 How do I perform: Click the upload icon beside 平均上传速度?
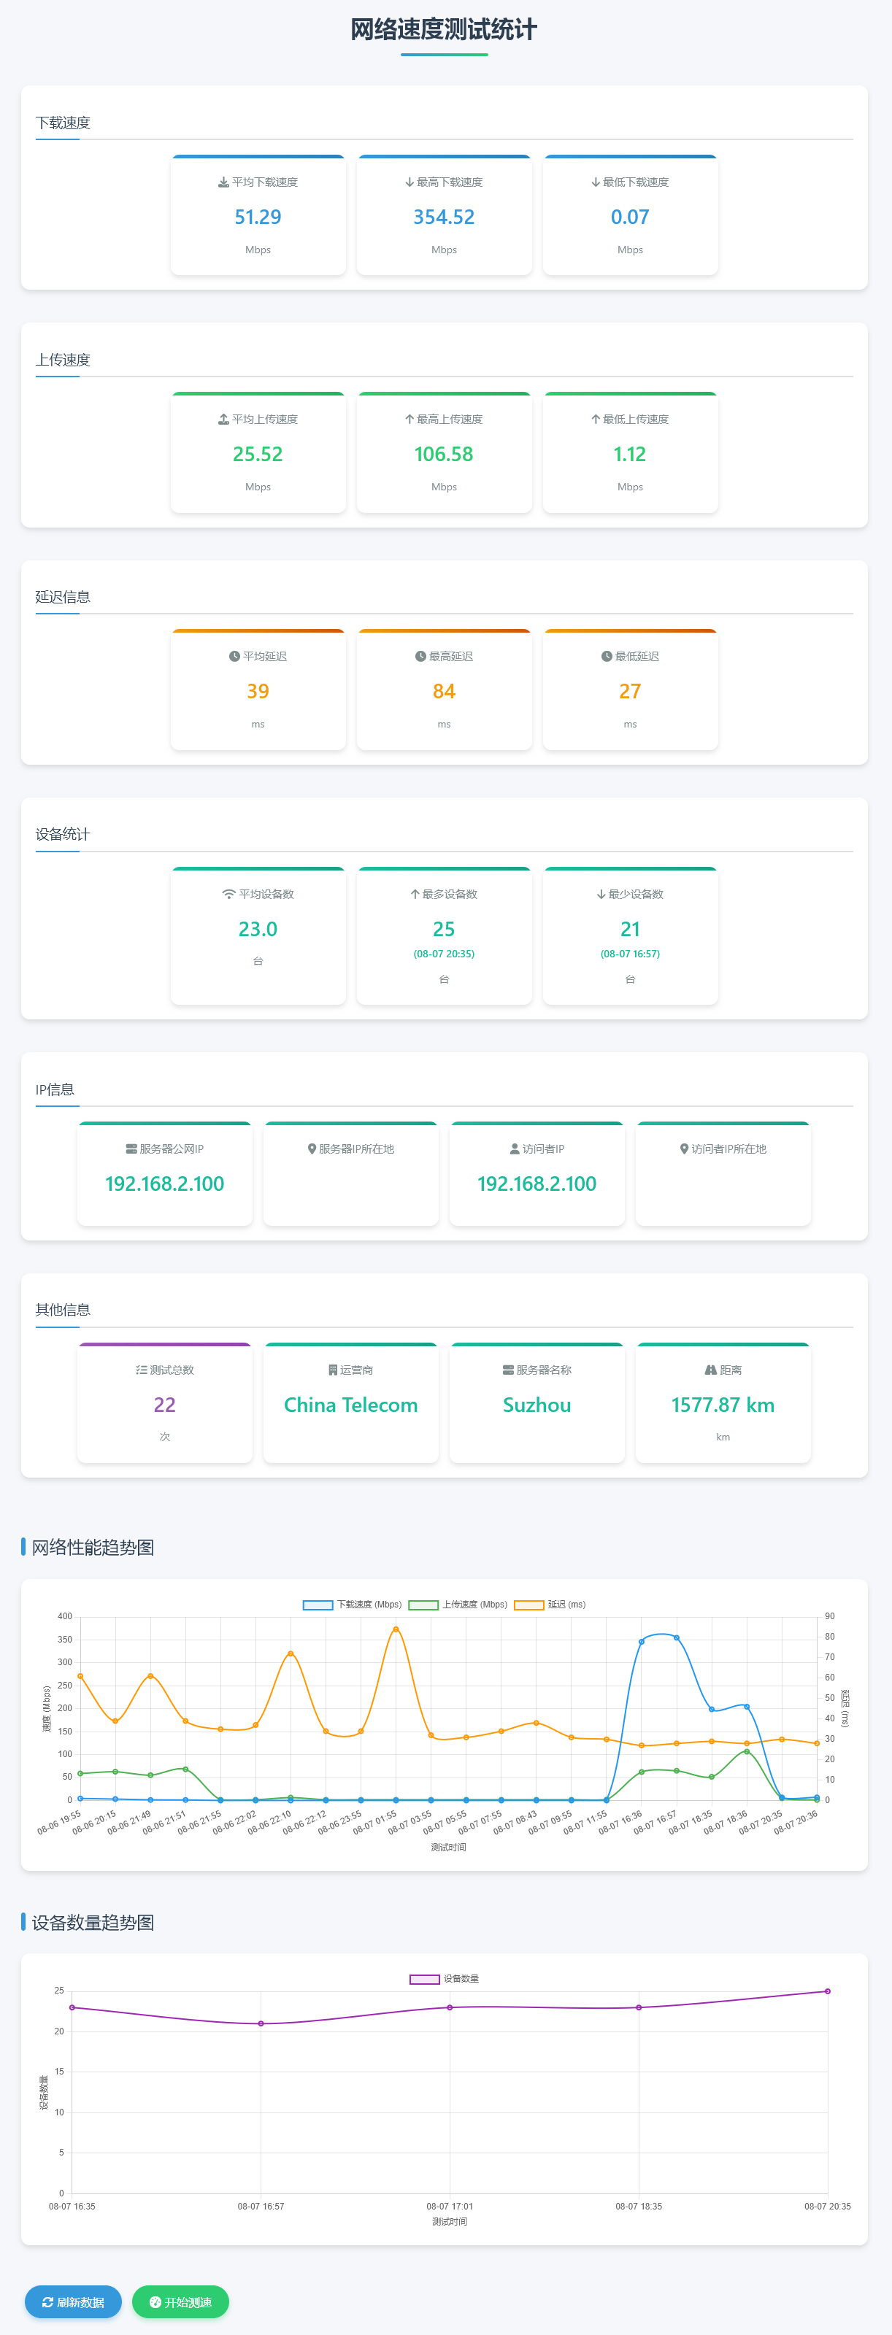223,420
